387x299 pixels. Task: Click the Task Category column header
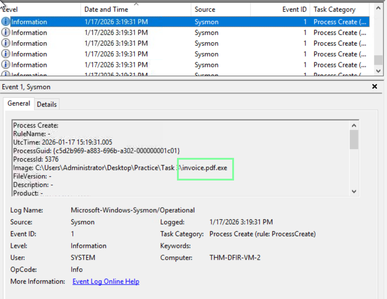click(x=334, y=9)
